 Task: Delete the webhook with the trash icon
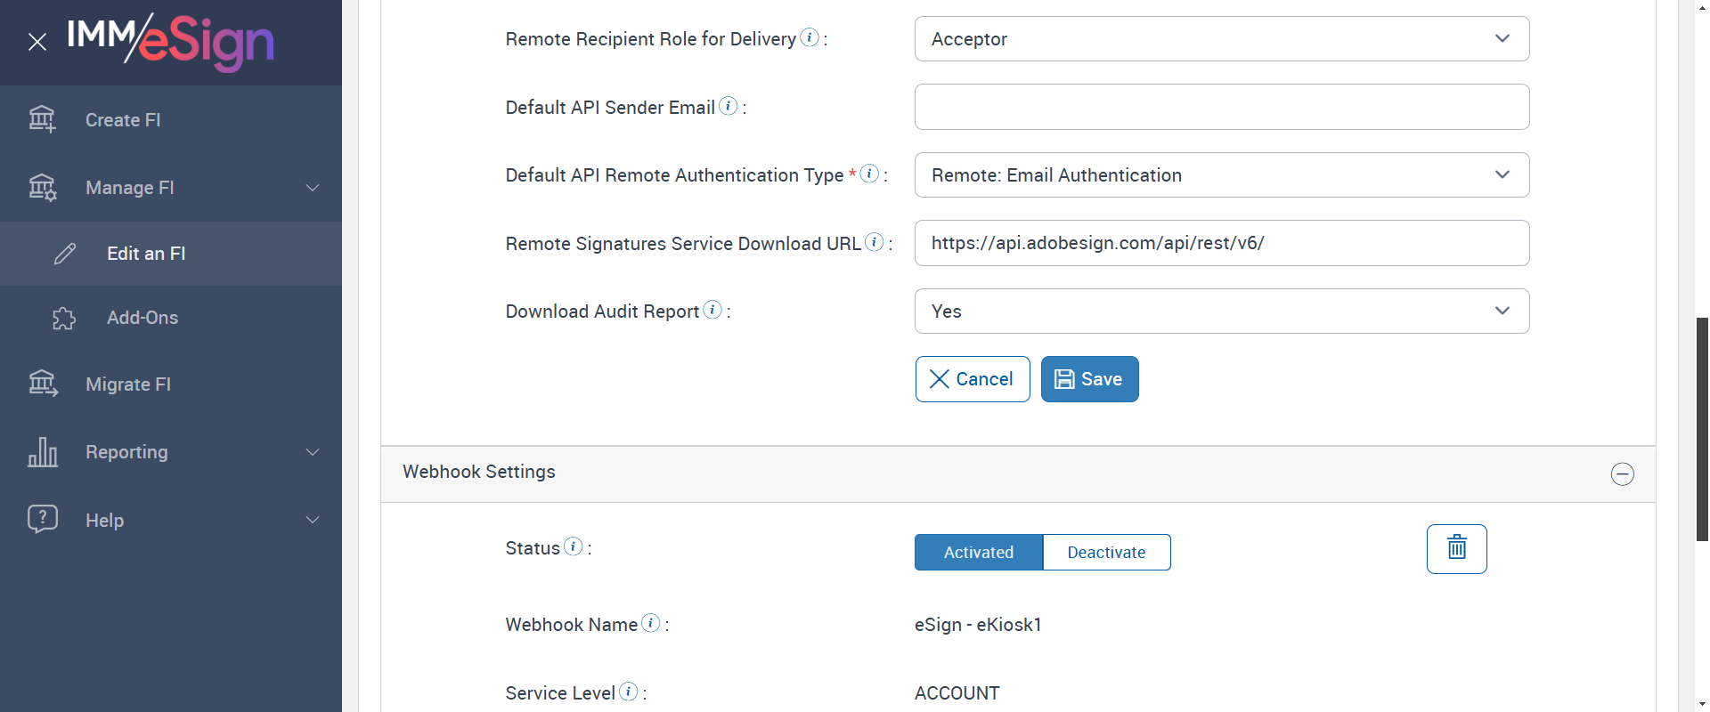[1456, 548]
